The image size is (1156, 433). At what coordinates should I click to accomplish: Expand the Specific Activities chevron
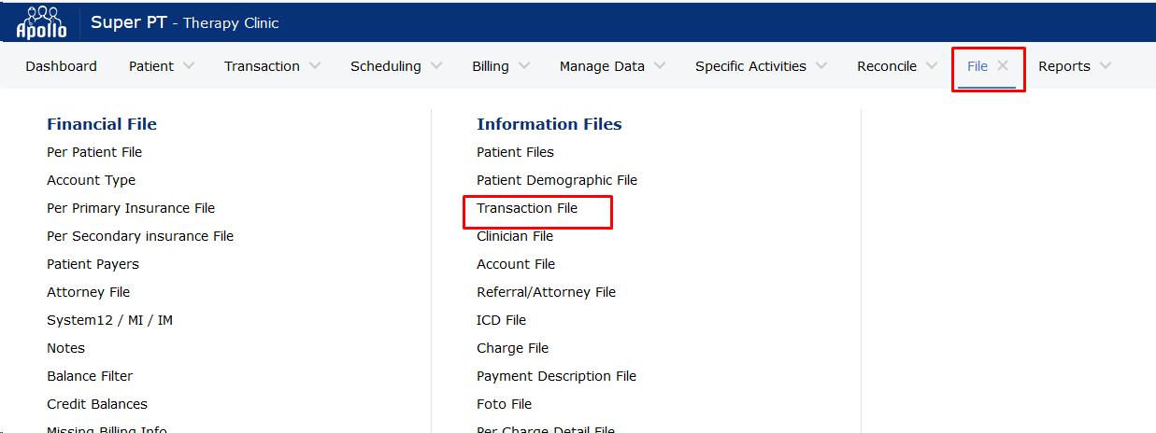[x=821, y=66]
